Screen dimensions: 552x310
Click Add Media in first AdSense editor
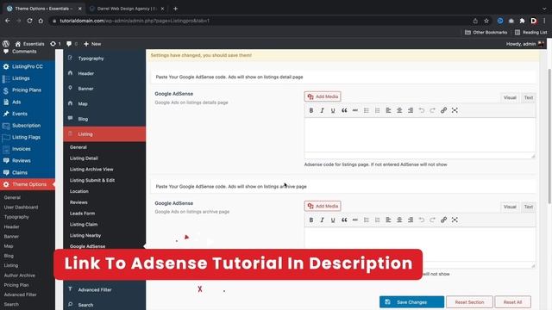click(x=323, y=96)
